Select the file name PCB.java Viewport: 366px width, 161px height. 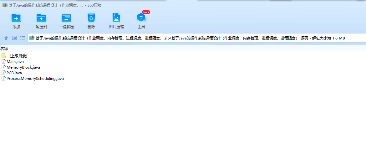pos(14,73)
